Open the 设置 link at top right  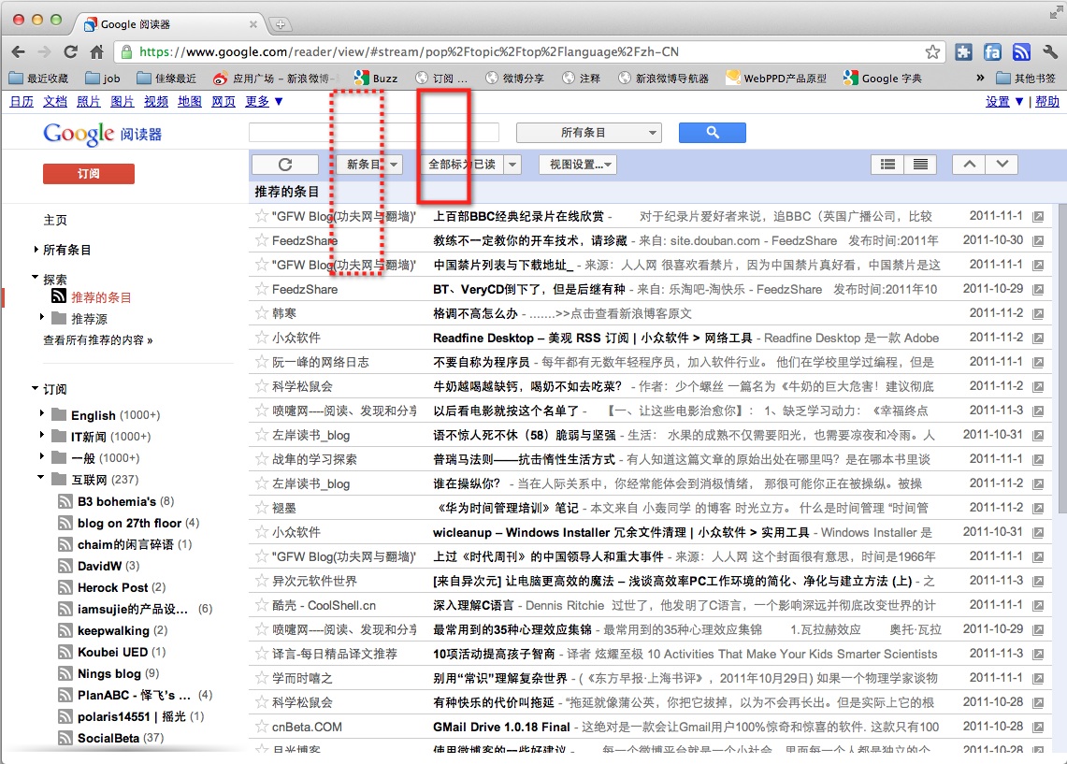click(x=998, y=101)
